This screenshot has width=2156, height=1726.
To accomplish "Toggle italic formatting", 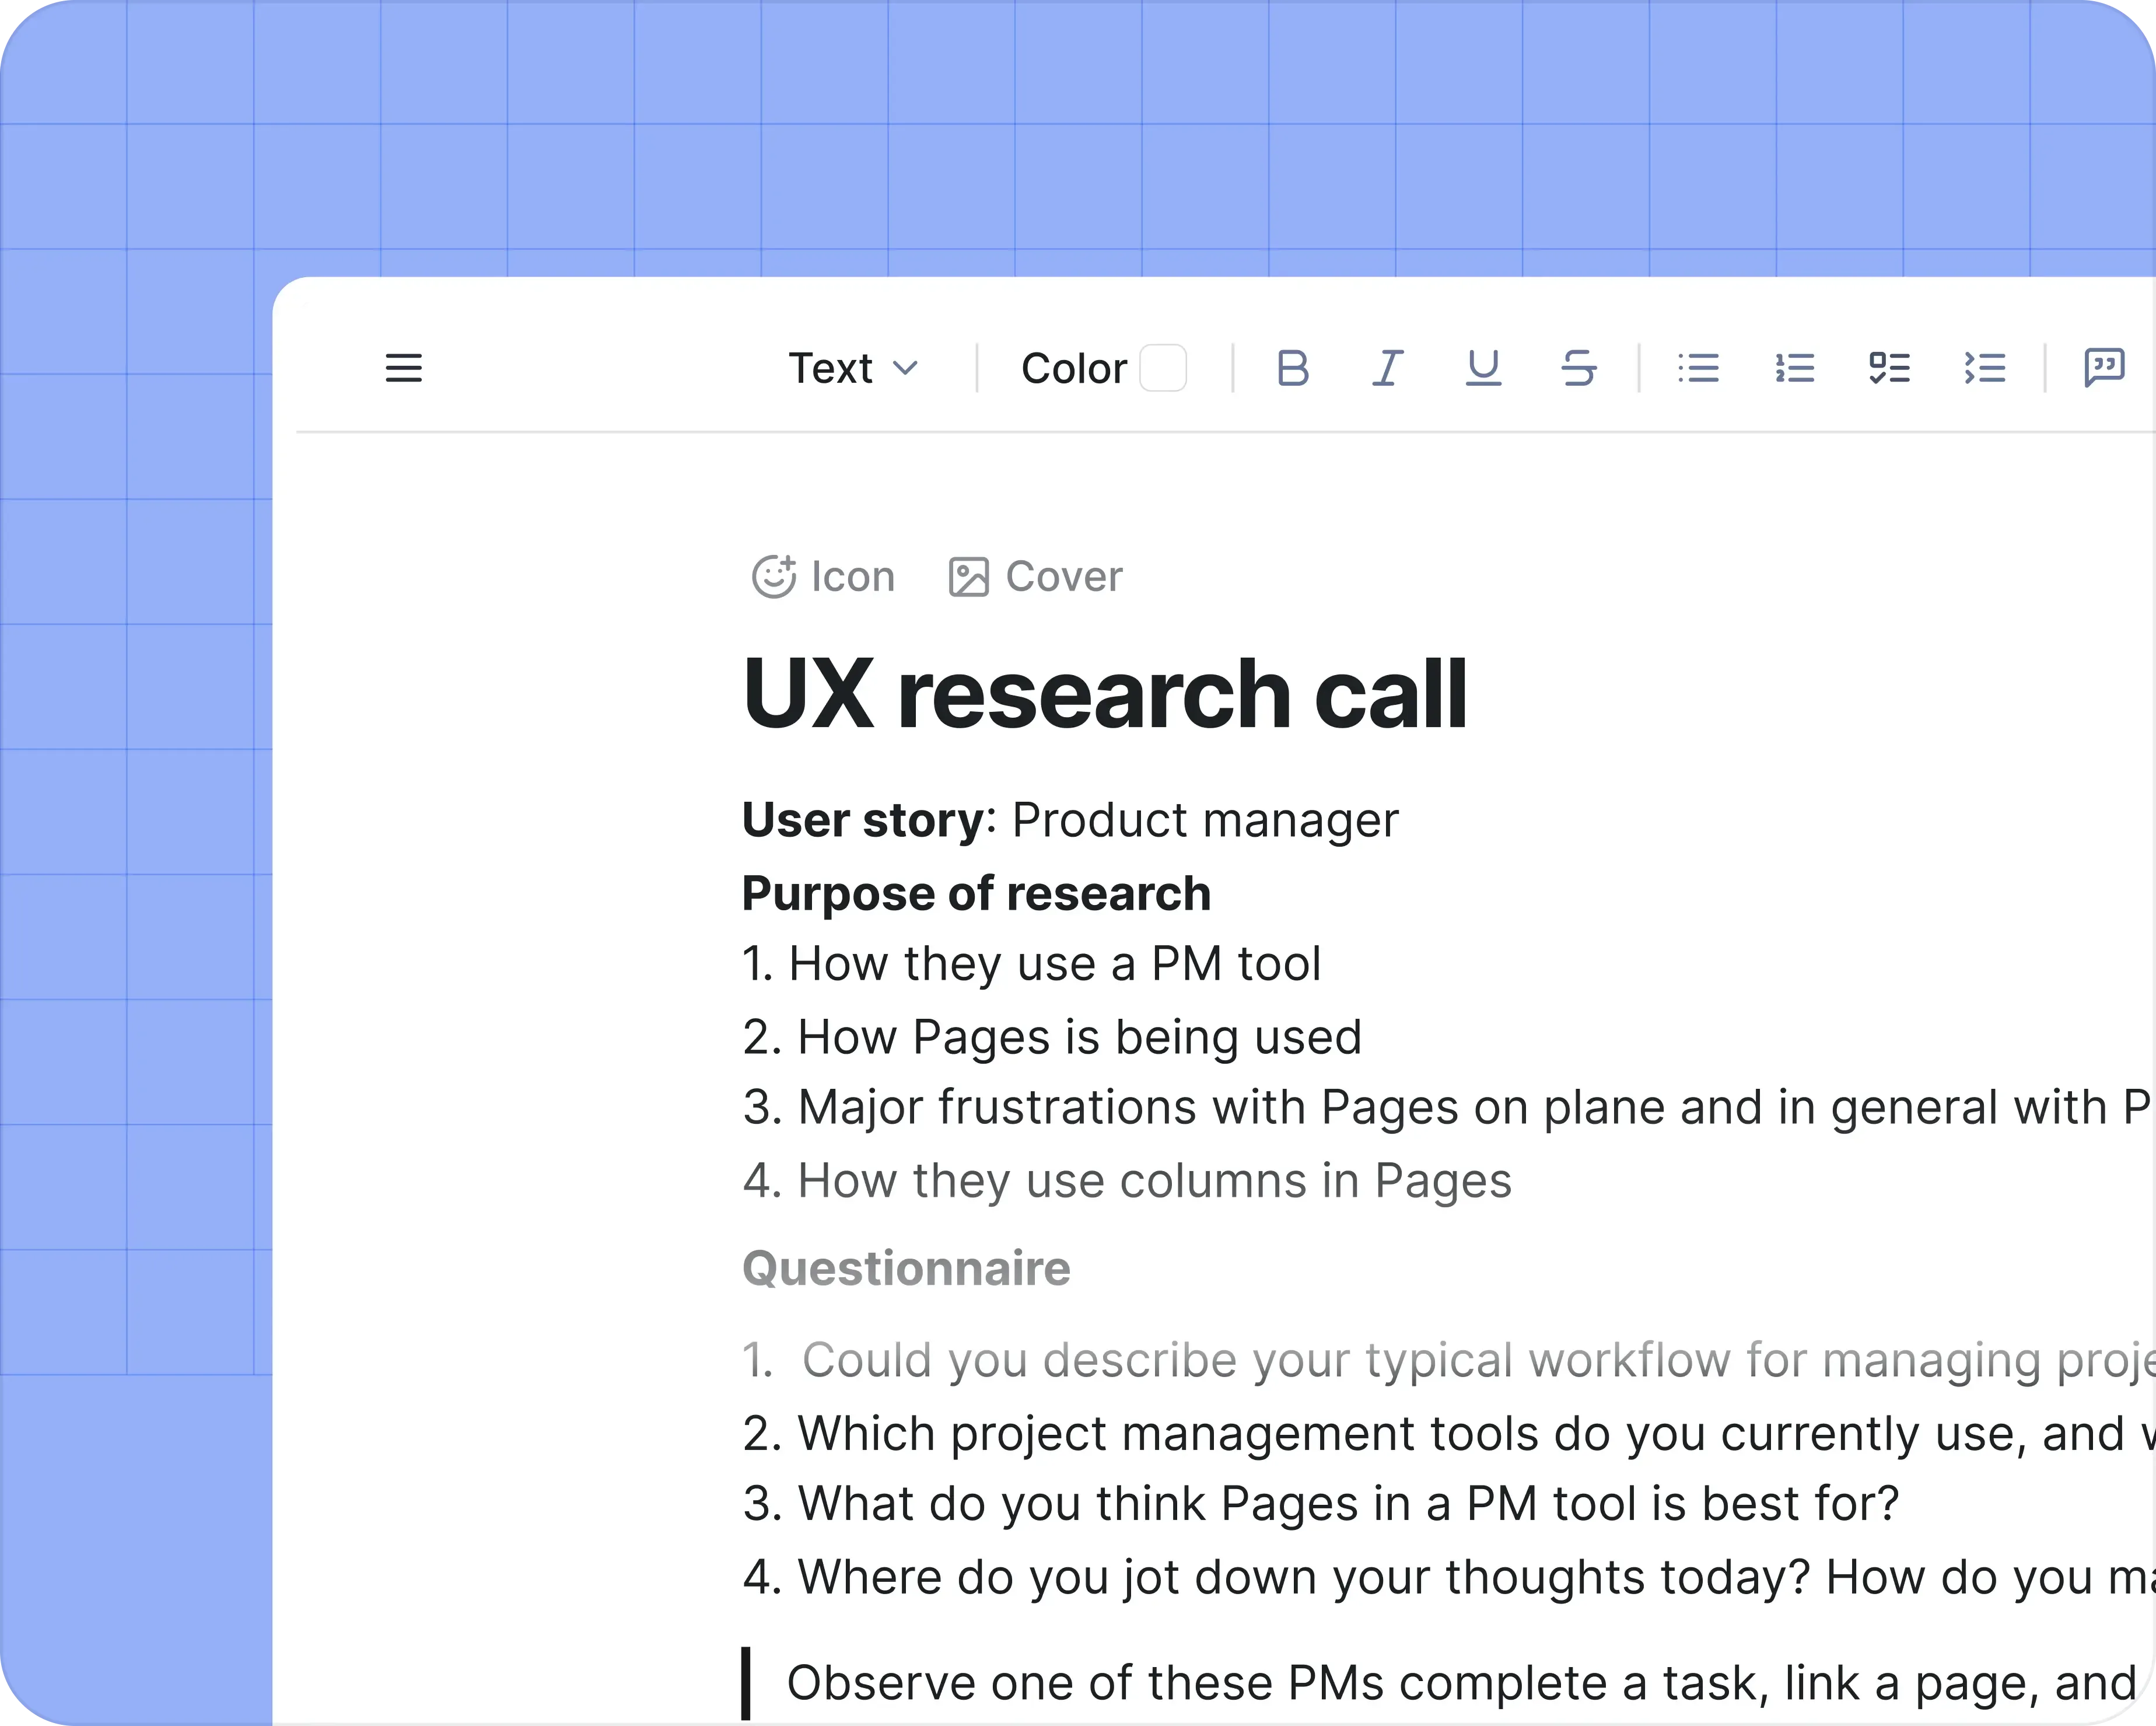I will tap(1387, 368).
